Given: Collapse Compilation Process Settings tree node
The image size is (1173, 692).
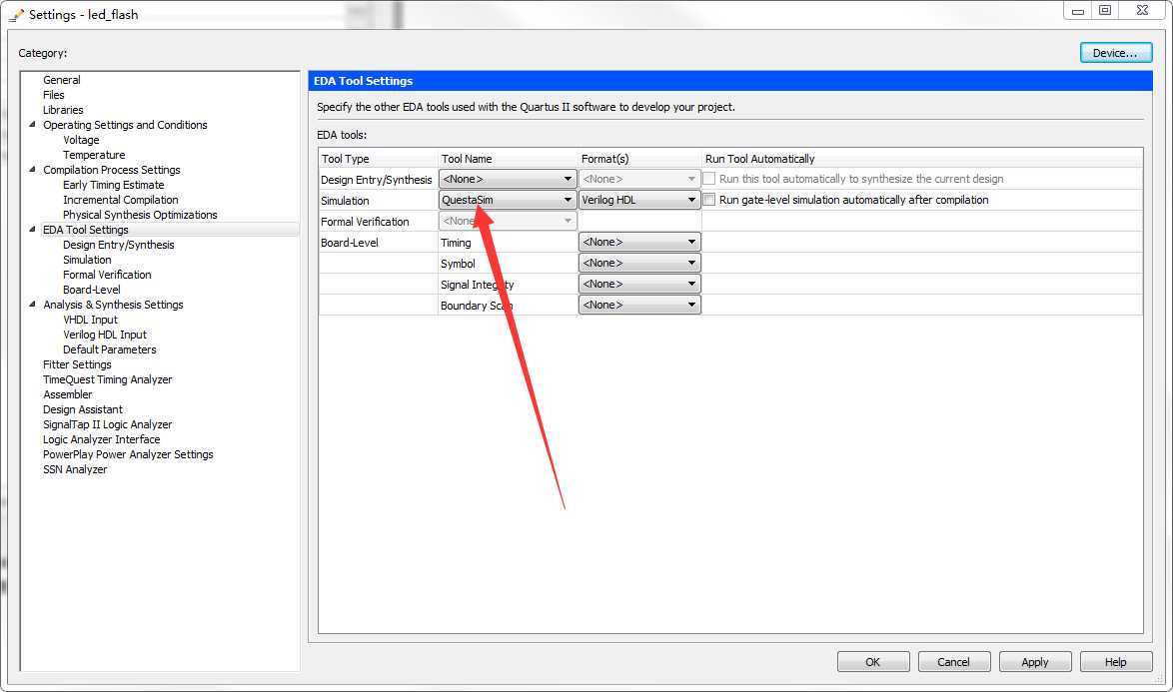Looking at the screenshot, I should pyautogui.click(x=32, y=170).
